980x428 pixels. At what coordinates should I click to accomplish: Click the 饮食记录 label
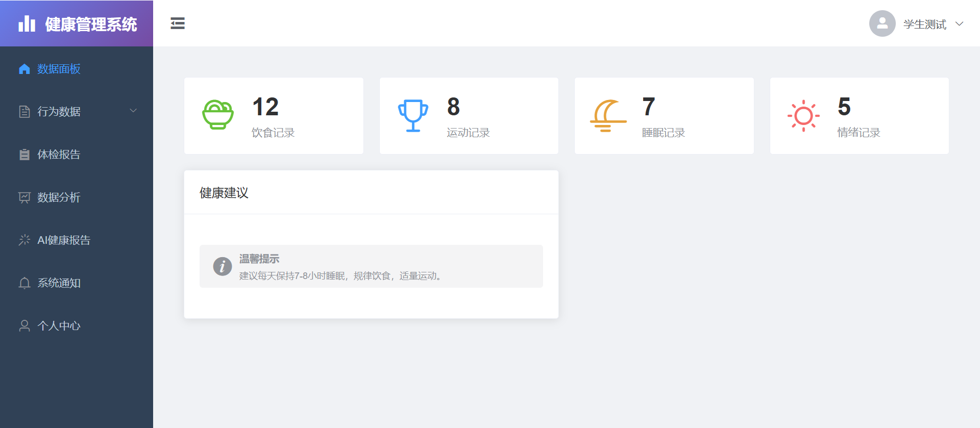click(x=273, y=133)
